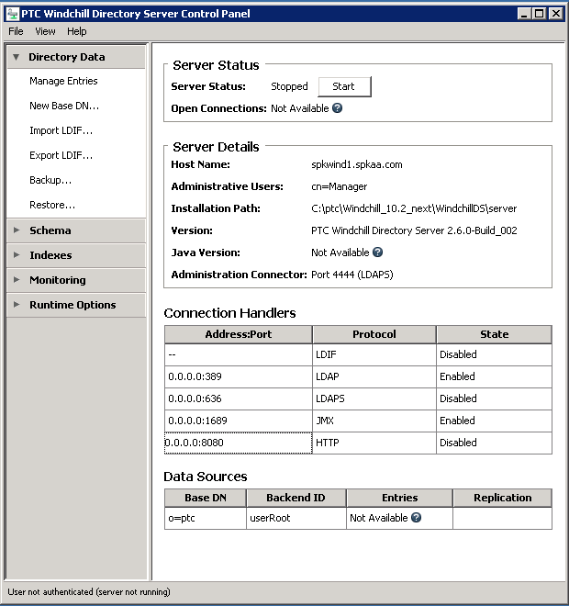The width and height of the screenshot is (569, 606).
Task: Maximize the Control Panel window
Action: 540,14
